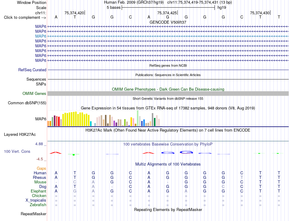Click the MAP6 label beside the GTEx chart
The height and width of the screenshot is (221, 289).
41,119
